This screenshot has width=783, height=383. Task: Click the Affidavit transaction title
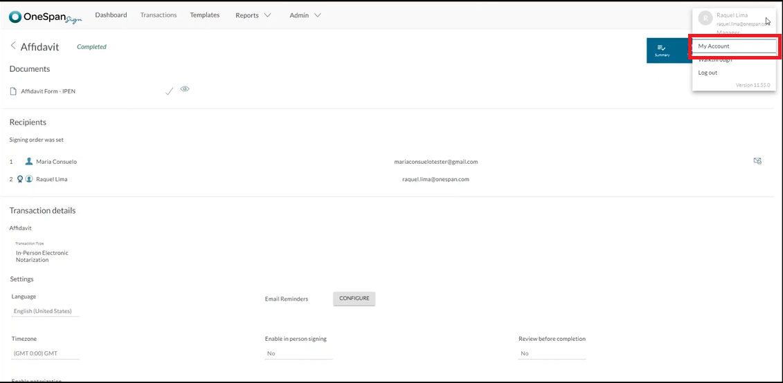point(39,47)
